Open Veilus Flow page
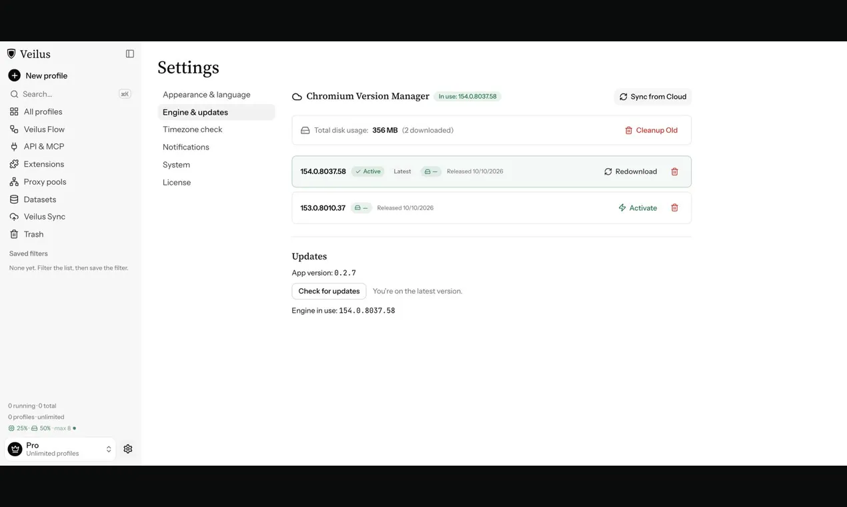Image resolution: width=847 pixels, height=507 pixels. (44, 129)
